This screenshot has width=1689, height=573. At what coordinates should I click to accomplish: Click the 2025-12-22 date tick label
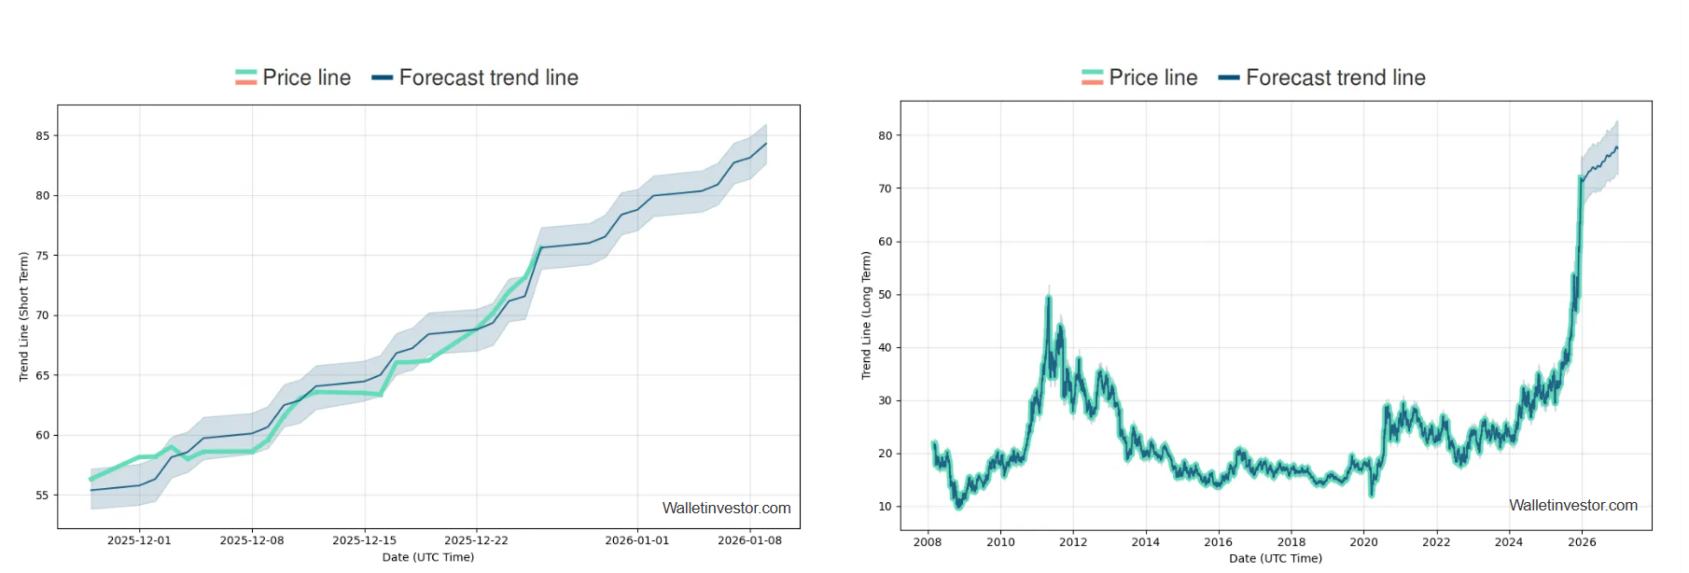tap(476, 540)
